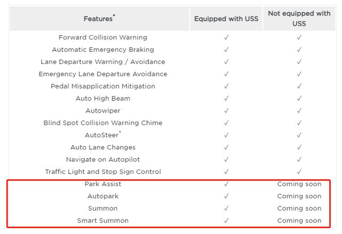Select Pedal Misapplication Mitigation text
The image size is (342, 234).
pyautogui.click(x=103, y=86)
